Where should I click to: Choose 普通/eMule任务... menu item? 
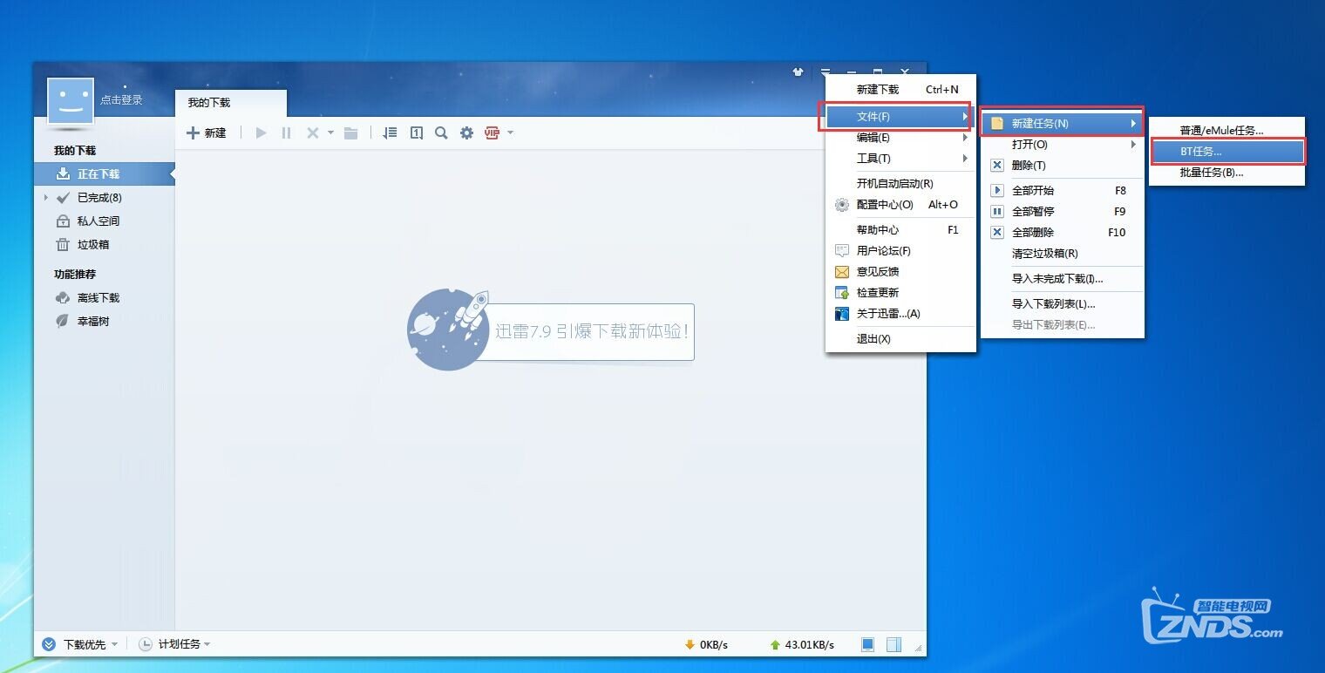1226,131
